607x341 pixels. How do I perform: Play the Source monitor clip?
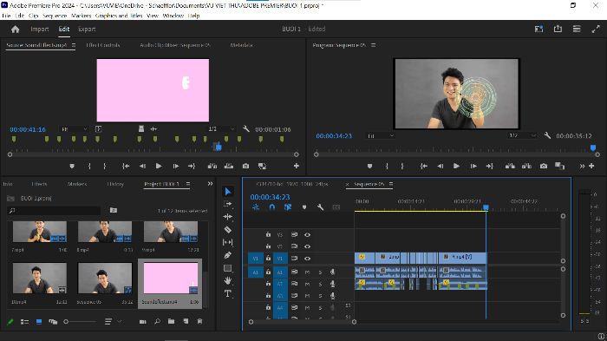[159, 166]
